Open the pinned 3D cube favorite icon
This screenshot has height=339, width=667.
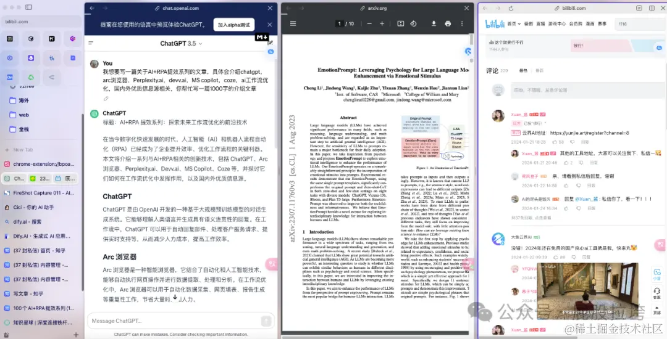point(31,39)
